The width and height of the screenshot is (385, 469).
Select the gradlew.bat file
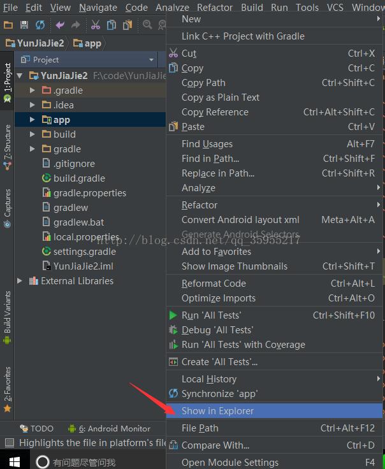73,222
